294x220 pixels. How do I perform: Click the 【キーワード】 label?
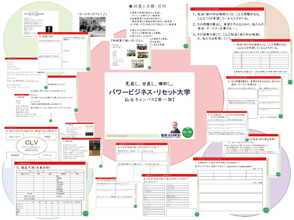(258, 169)
